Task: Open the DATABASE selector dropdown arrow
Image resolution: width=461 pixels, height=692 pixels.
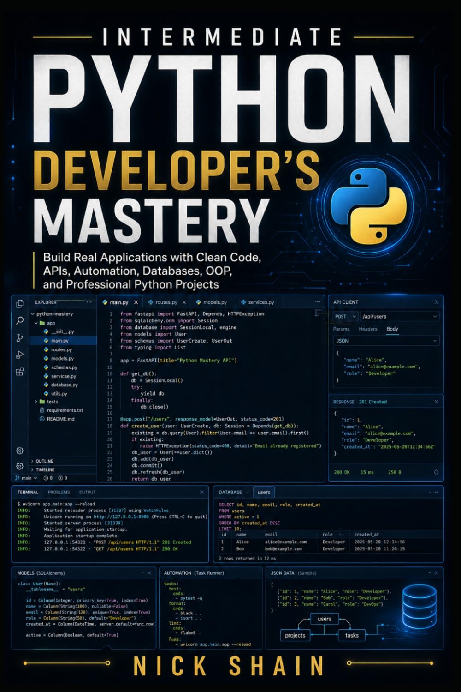Action: pyautogui.click(x=247, y=493)
